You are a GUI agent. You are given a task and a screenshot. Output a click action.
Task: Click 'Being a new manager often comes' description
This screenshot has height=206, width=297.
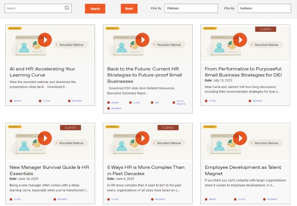49,188
